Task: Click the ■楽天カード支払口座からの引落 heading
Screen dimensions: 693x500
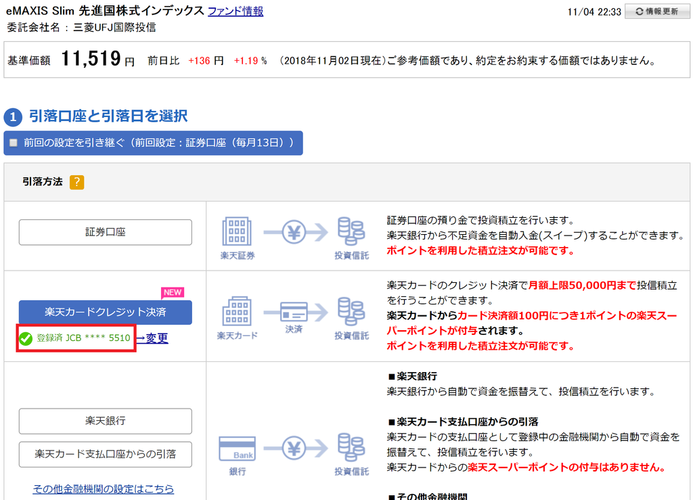Action: 463,422
